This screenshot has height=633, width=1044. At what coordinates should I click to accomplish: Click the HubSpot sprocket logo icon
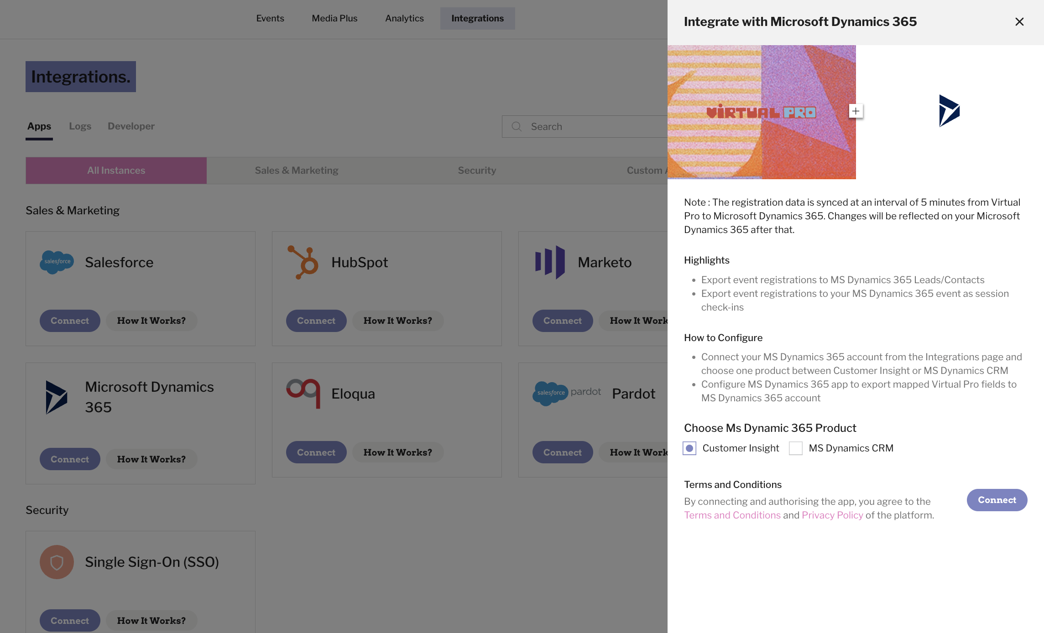pos(303,262)
